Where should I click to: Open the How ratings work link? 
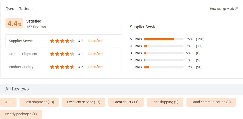point(222,9)
